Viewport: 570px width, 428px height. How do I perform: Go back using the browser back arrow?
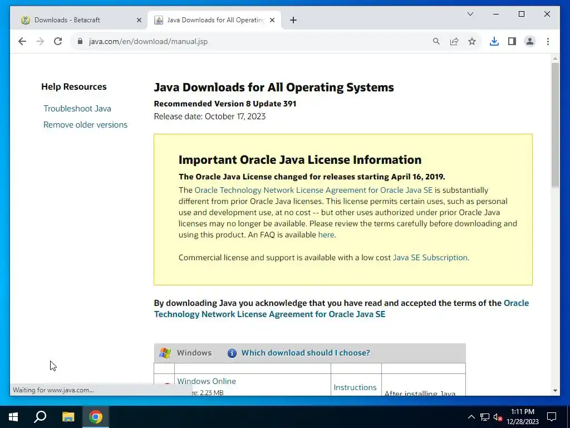pos(22,41)
